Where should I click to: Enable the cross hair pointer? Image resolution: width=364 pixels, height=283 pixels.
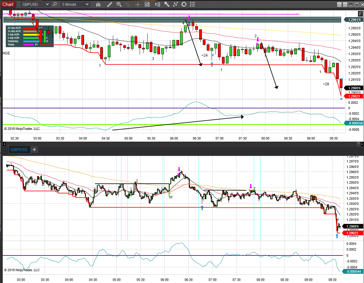click(138, 5)
